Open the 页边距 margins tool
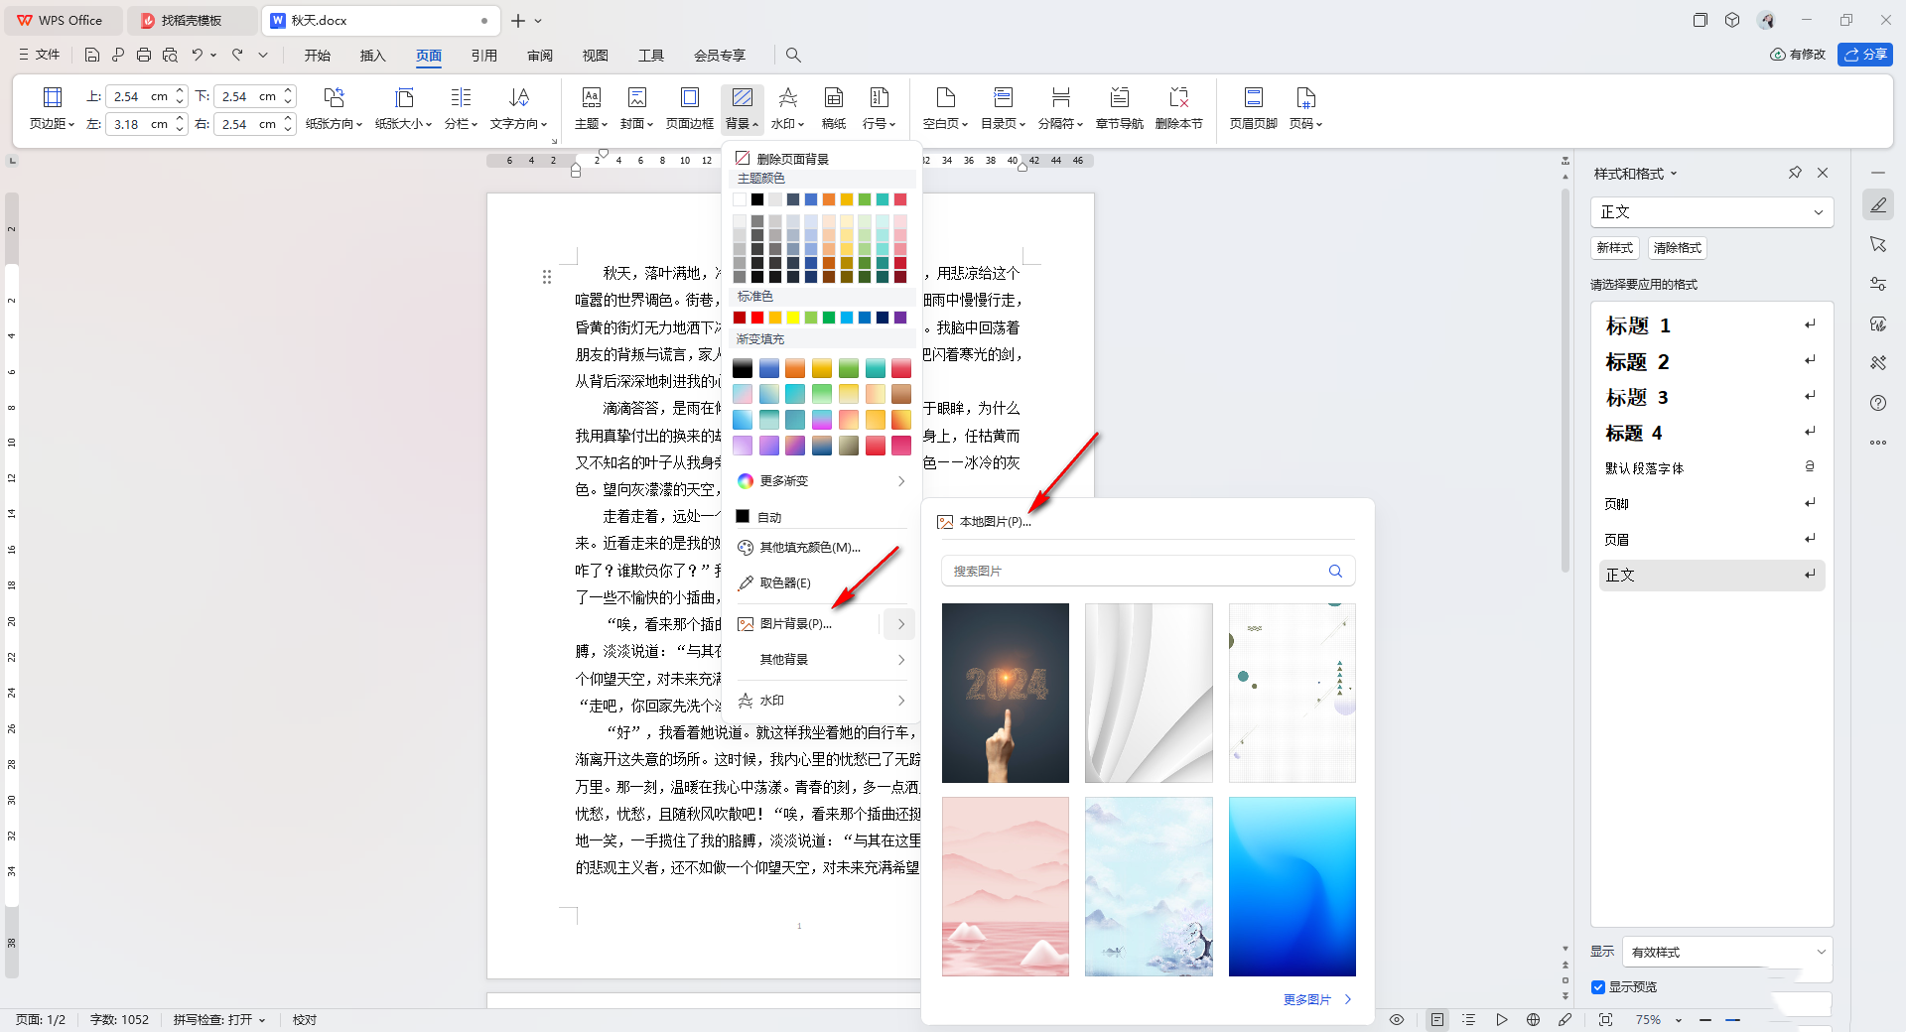The width and height of the screenshot is (1906, 1032). tap(52, 108)
